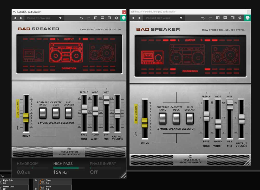The width and height of the screenshot is (260, 190).
Task: Toggle Hi-Fi Speaker switch in VG-AMBER2 plugin
Action: click(x=69, y=113)
